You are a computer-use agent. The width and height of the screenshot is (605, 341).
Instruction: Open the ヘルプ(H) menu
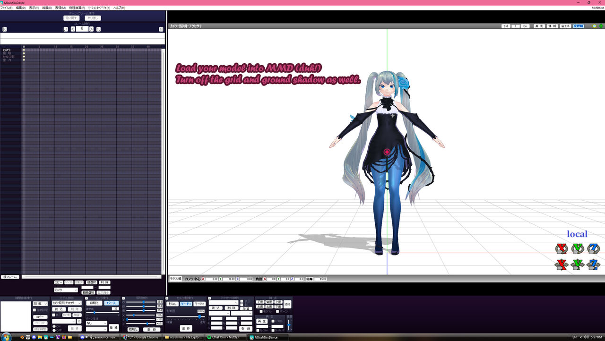pos(119,8)
